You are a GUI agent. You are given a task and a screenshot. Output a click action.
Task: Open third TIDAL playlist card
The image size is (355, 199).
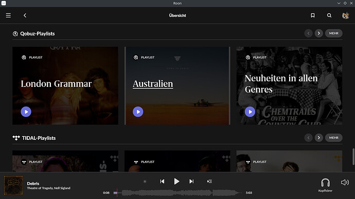click(289, 161)
